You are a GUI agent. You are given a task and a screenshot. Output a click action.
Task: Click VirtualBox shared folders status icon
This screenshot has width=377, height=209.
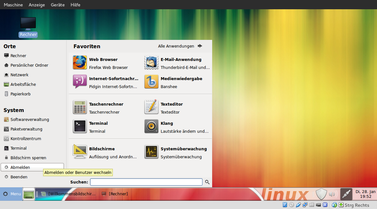(x=312, y=205)
